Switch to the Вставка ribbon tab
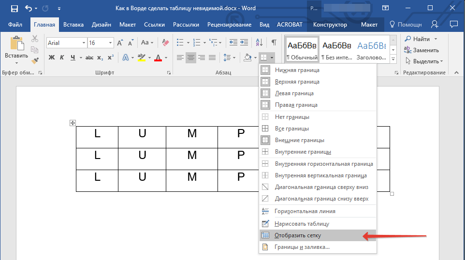Viewport: 465px width, 260px height. tap(73, 25)
